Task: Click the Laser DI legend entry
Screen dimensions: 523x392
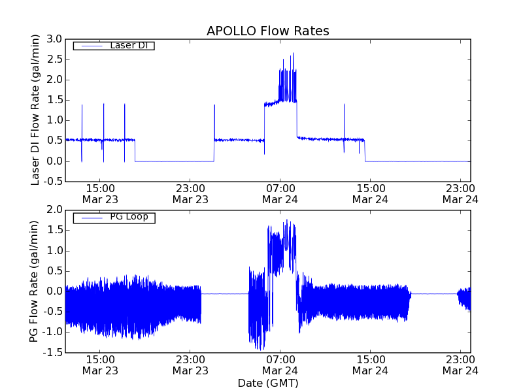Action: pyautogui.click(x=114, y=45)
